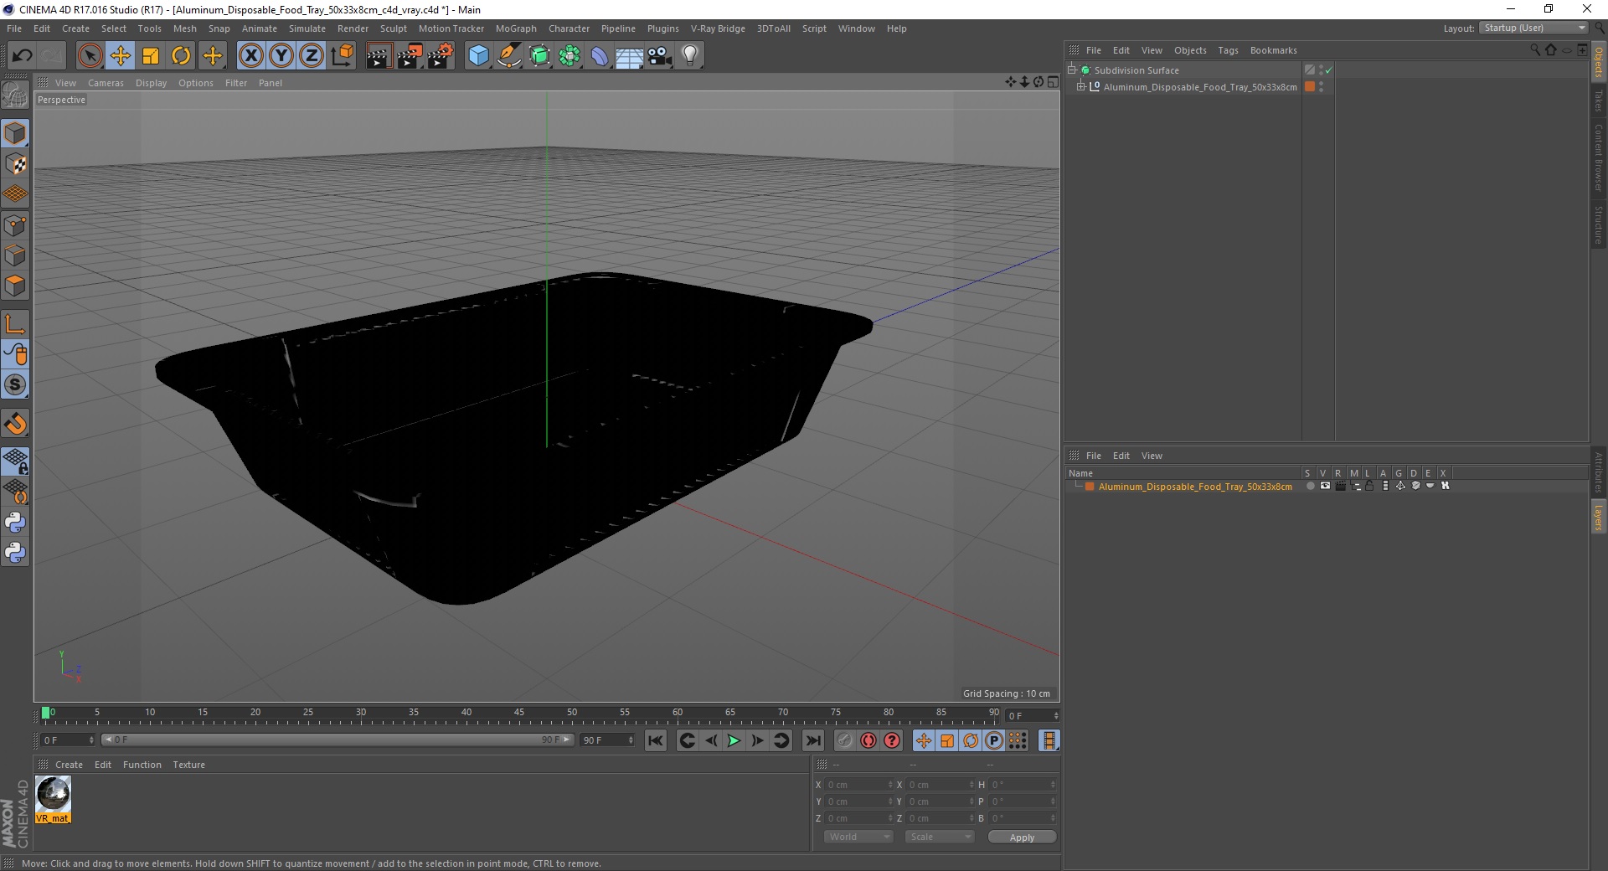The width and height of the screenshot is (1608, 871).
Task: Toggle Autokeying button
Action: [x=868, y=740]
